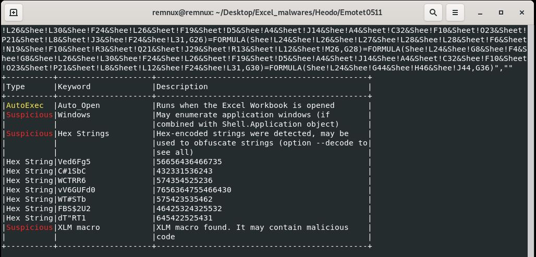The width and height of the screenshot is (536, 257).
Task: Click the XLM macro keyword
Action: 79,227
